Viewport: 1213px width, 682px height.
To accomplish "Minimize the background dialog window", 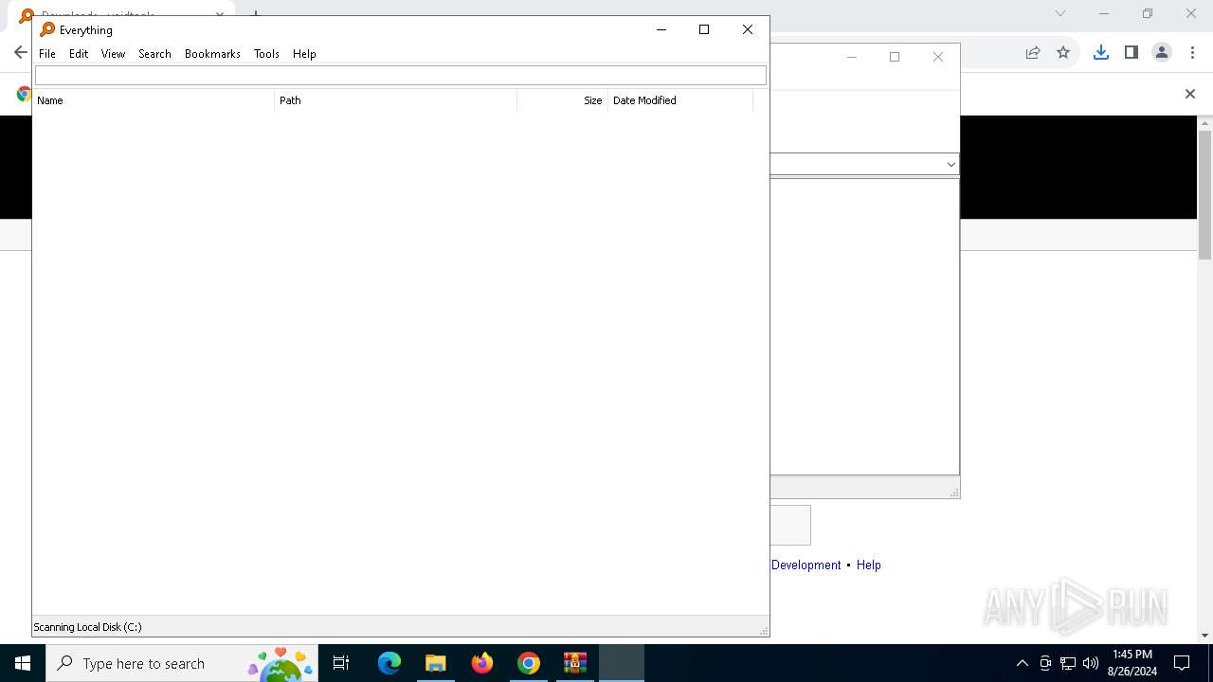I will (x=851, y=57).
